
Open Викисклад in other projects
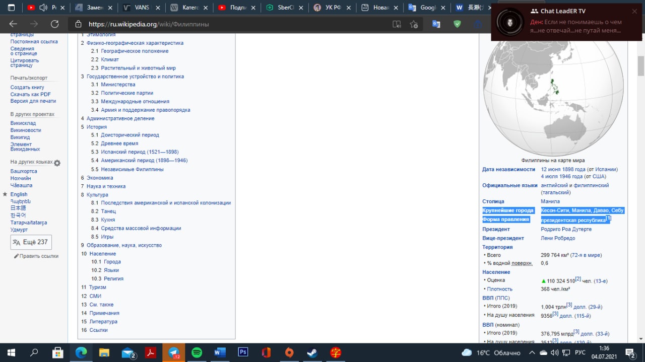tap(23, 123)
